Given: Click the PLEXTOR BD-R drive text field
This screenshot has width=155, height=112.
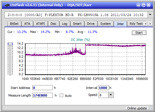Looking at the screenshot, I should pyautogui.click(x=76, y=15).
